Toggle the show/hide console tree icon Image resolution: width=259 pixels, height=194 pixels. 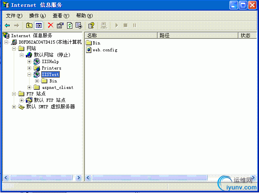click(x=39, y=25)
